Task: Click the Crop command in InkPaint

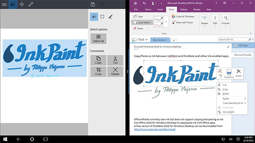Action: click(x=98, y=71)
